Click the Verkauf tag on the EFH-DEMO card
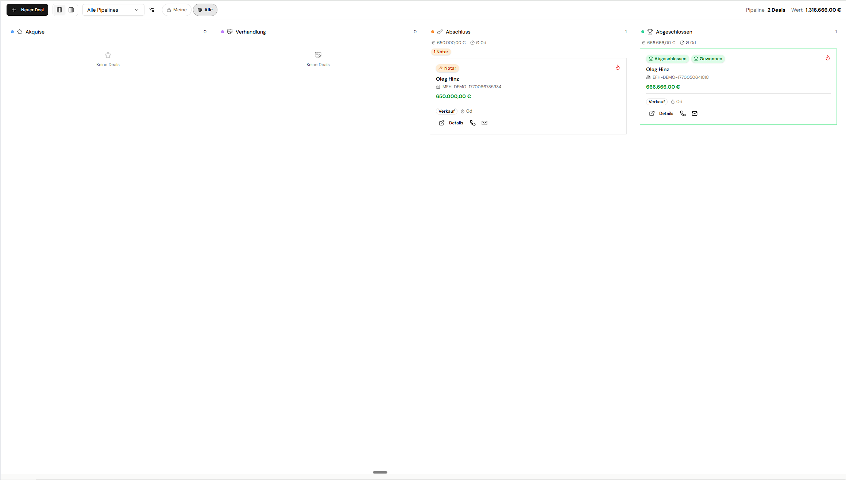 [657, 102]
